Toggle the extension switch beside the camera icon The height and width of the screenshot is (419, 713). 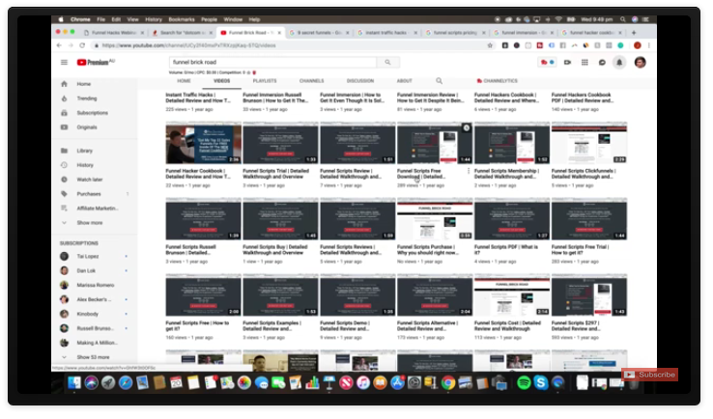pyautogui.click(x=547, y=62)
